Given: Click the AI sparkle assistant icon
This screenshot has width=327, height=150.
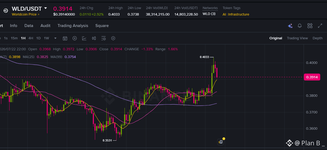Looking at the screenshot, I should pos(290,26).
